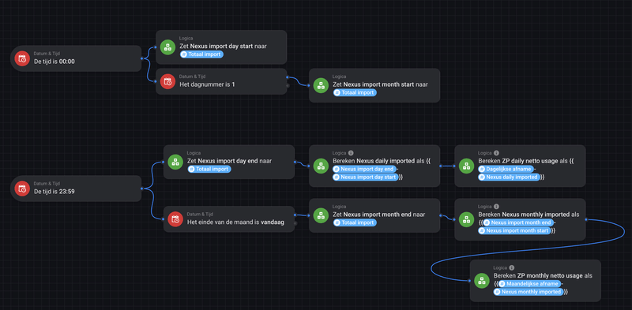
Task: Click the red clock icon on the 'De tijd is 00:00' card
Action: pos(22,58)
